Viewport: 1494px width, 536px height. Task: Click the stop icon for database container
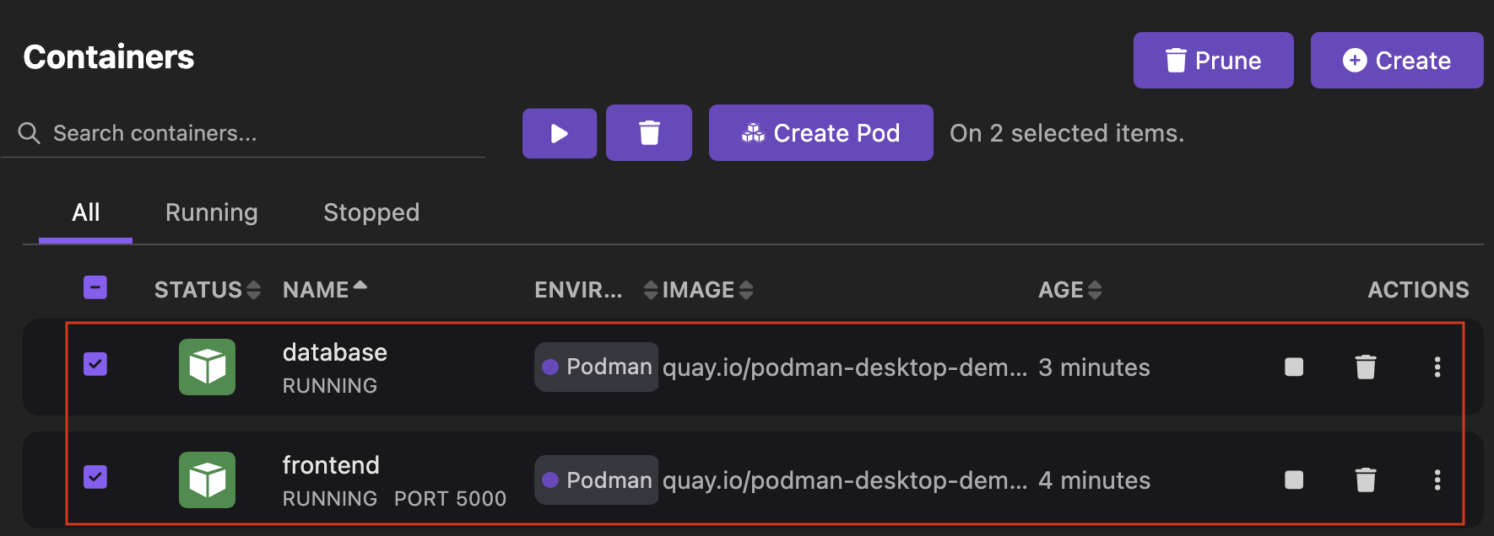1293,367
